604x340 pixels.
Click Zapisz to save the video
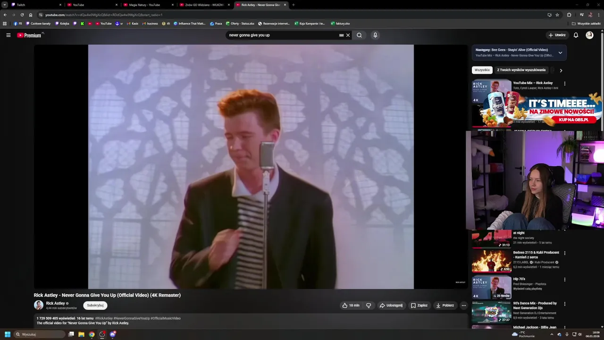(419, 306)
